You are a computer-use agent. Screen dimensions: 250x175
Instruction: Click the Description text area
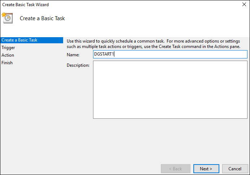pyautogui.click(x=170, y=89)
